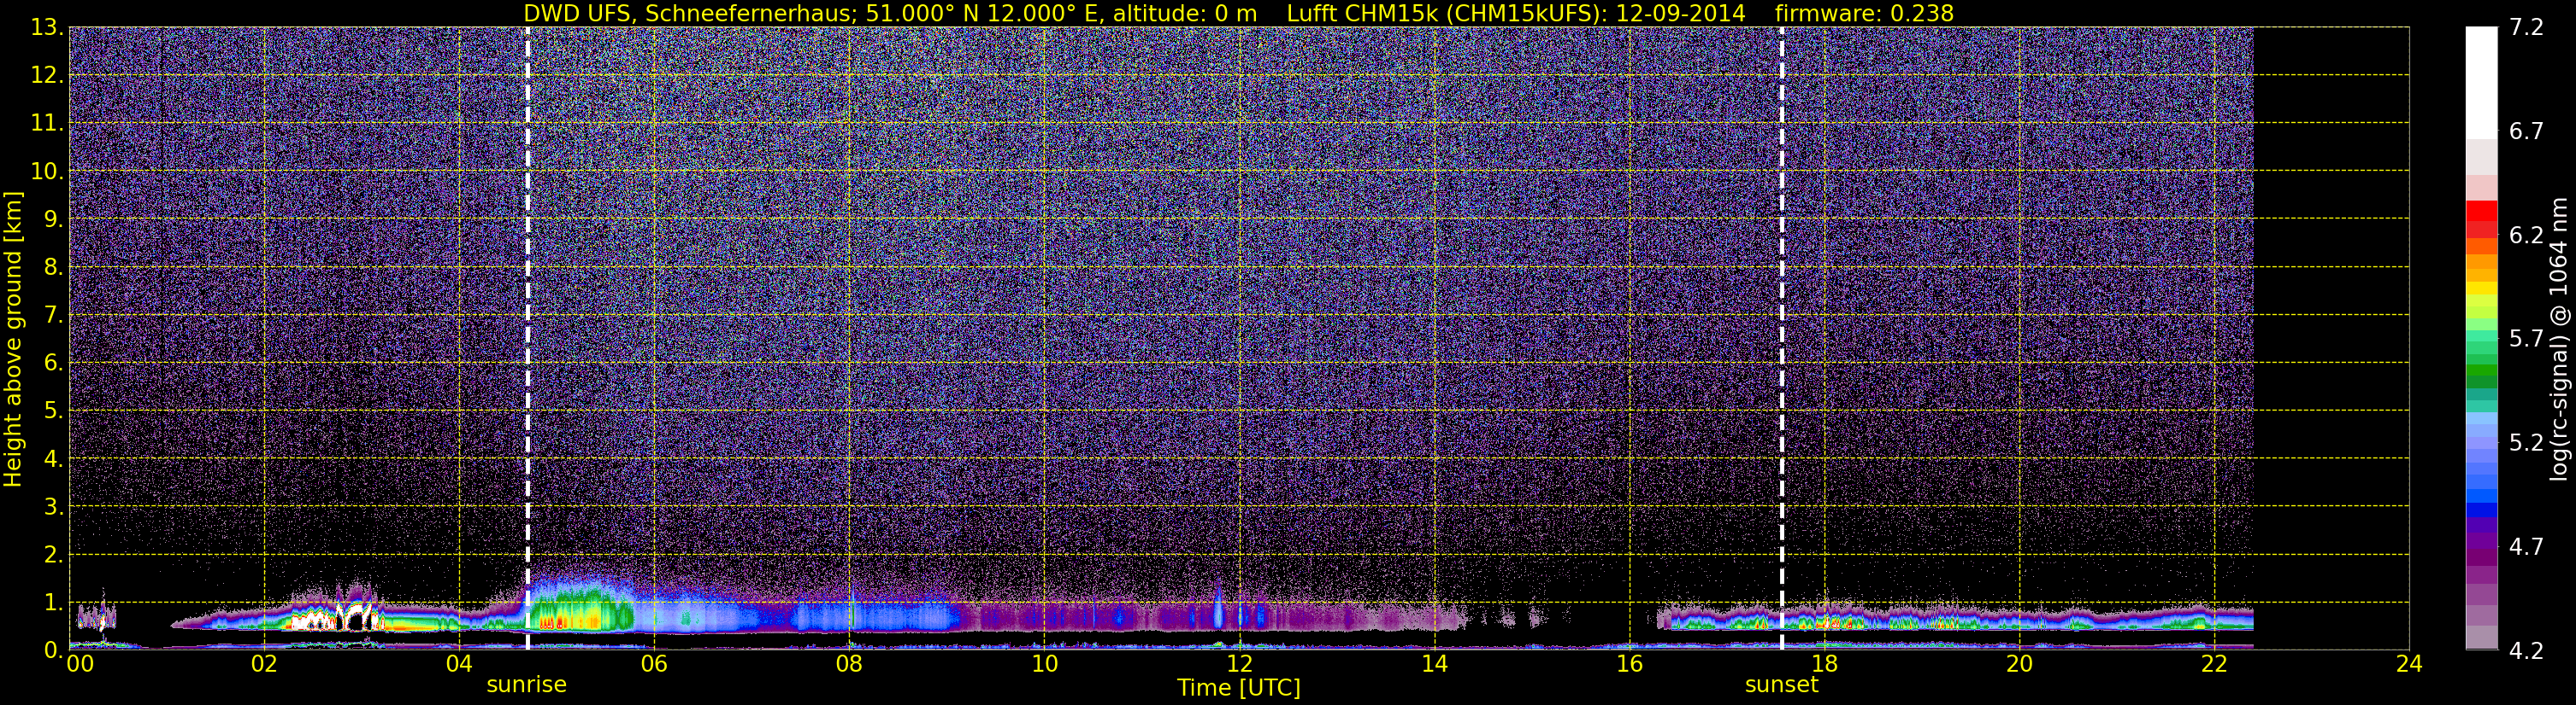The width and height of the screenshot is (2576, 705).
Task: Click the colorbar tick value 6.2
Action: click(x=2526, y=236)
